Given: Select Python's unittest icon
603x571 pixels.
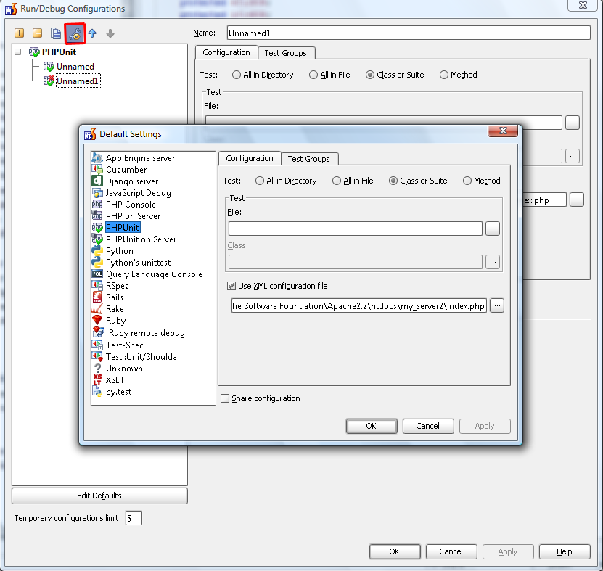Looking at the screenshot, I should point(97,262).
